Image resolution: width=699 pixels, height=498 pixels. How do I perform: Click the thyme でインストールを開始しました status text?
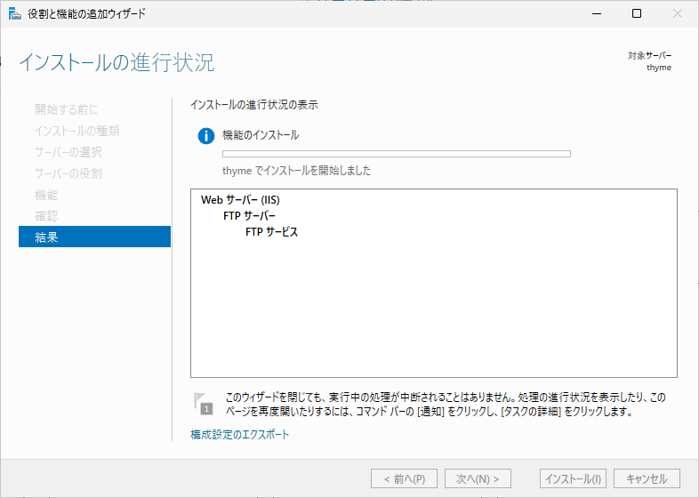[296, 171]
